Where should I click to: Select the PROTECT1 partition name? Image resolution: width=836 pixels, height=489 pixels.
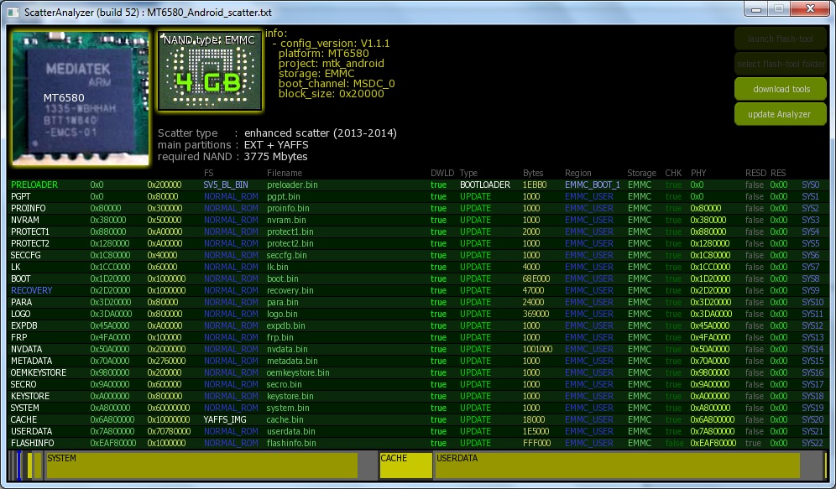(x=30, y=231)
